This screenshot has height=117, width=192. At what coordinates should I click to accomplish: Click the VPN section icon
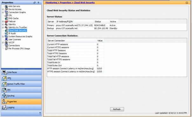[4, 78]
